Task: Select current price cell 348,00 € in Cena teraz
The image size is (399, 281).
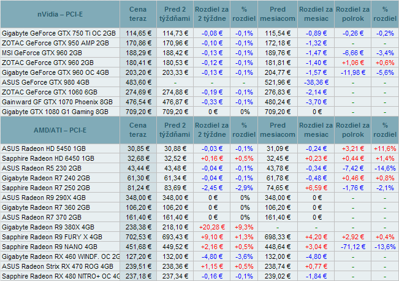Action: pyautogui.click(x=138, y=198)
